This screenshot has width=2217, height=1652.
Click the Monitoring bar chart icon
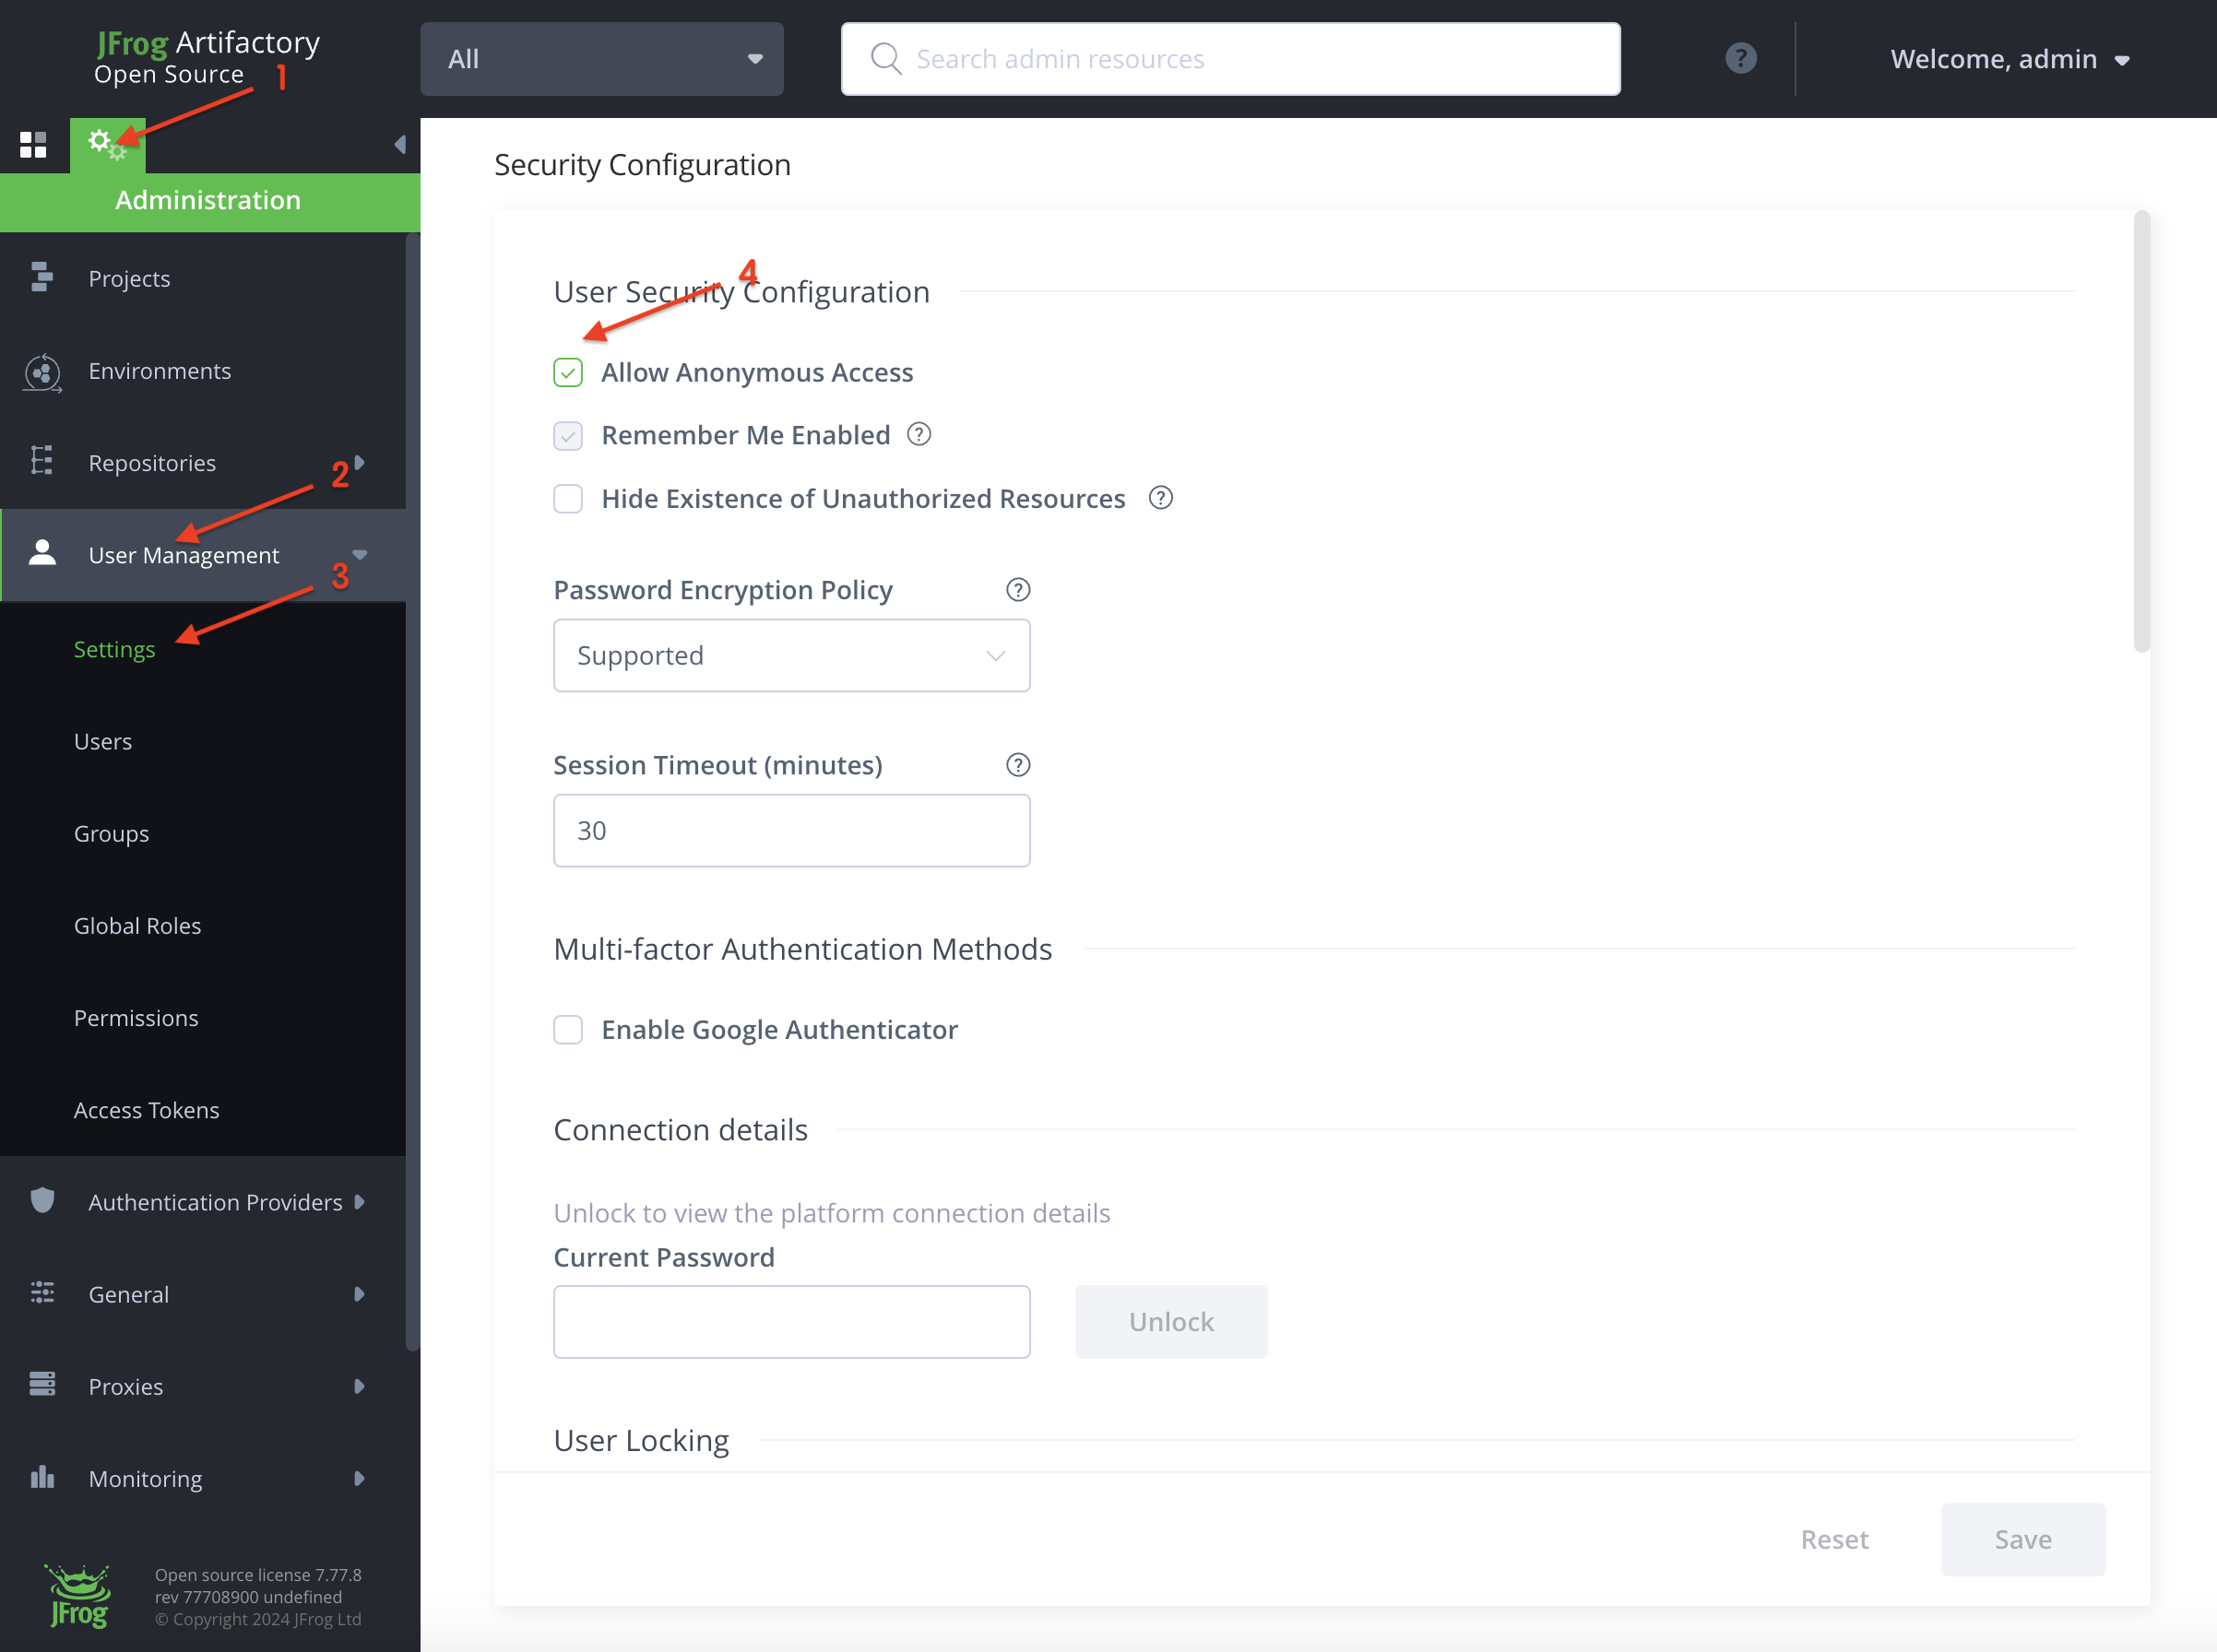(x=42, y=1477)
